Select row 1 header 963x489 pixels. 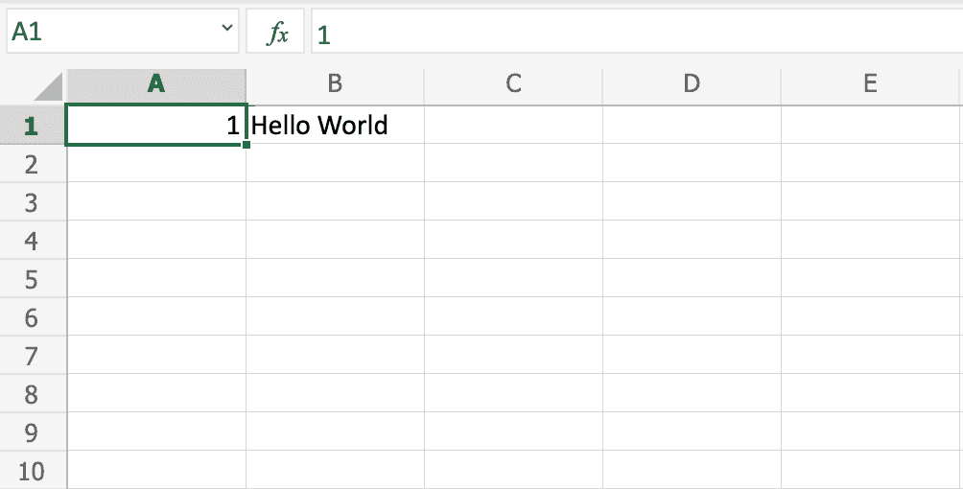(x=32, y=126)
